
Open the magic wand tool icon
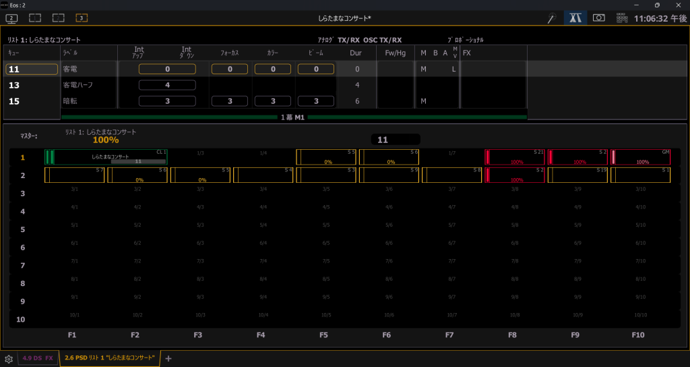tap(551, 18)
